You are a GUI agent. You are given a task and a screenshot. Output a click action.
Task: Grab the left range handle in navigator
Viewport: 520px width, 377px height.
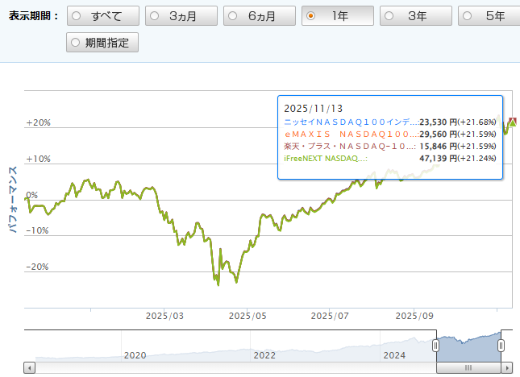(436, 345)
